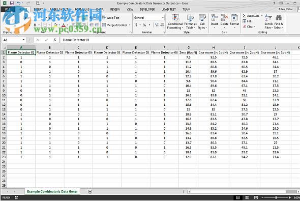Switch to the LOAD TEST tab
This screenshot has height=201, width=300.
pos(168,9)
